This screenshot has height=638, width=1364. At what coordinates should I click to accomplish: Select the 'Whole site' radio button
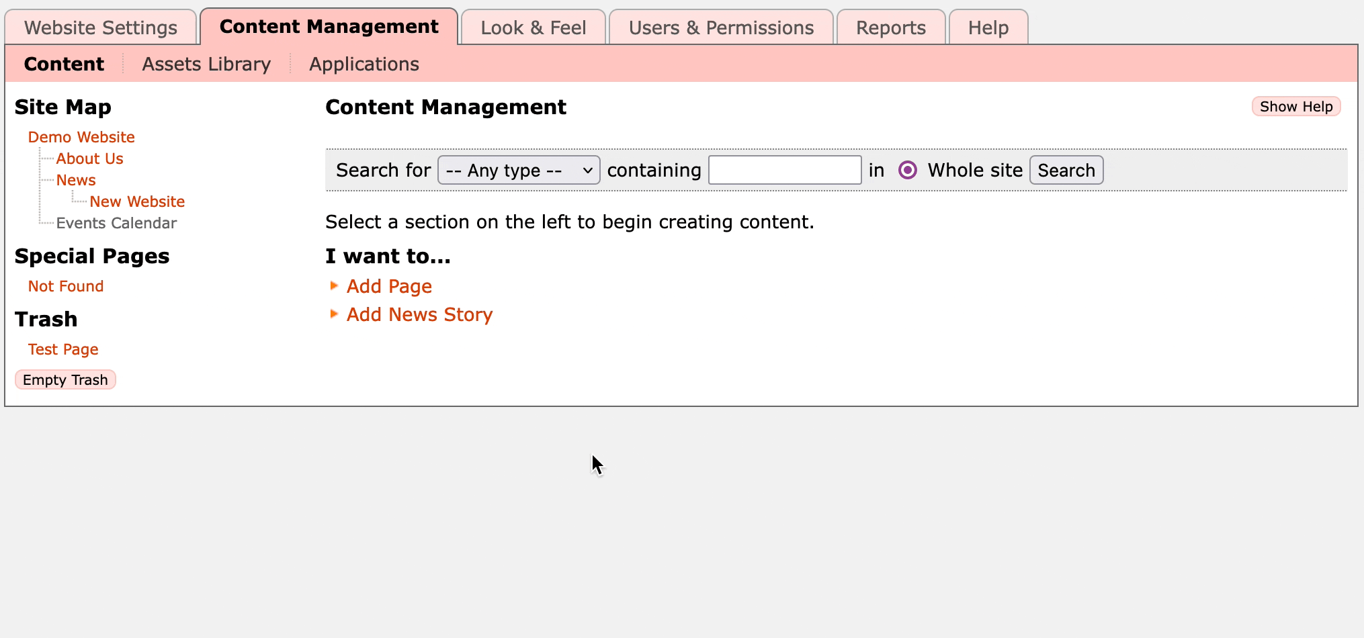click(908, 170)
